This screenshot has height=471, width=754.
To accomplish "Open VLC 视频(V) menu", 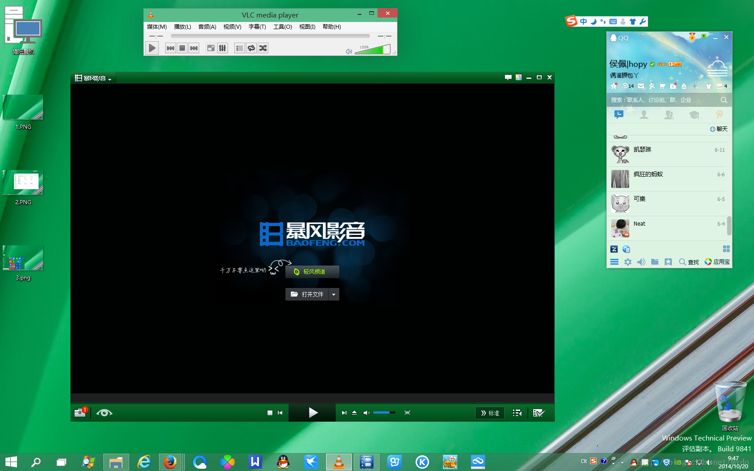I will click(x=232, y=27).
